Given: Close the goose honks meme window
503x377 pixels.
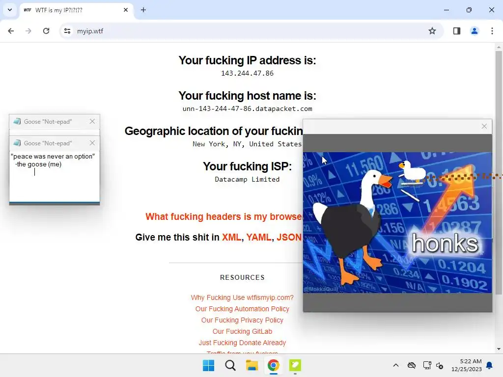Looking at the screenshot, I should coord(484,126).
